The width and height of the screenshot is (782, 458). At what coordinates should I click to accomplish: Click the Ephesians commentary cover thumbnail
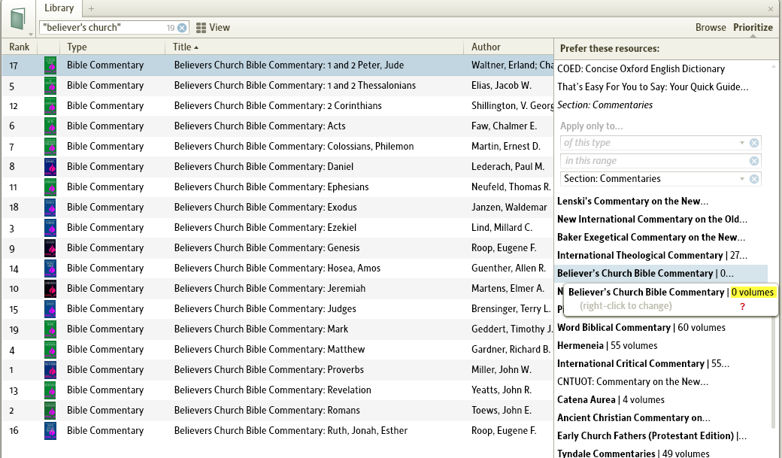coord(50,187)
